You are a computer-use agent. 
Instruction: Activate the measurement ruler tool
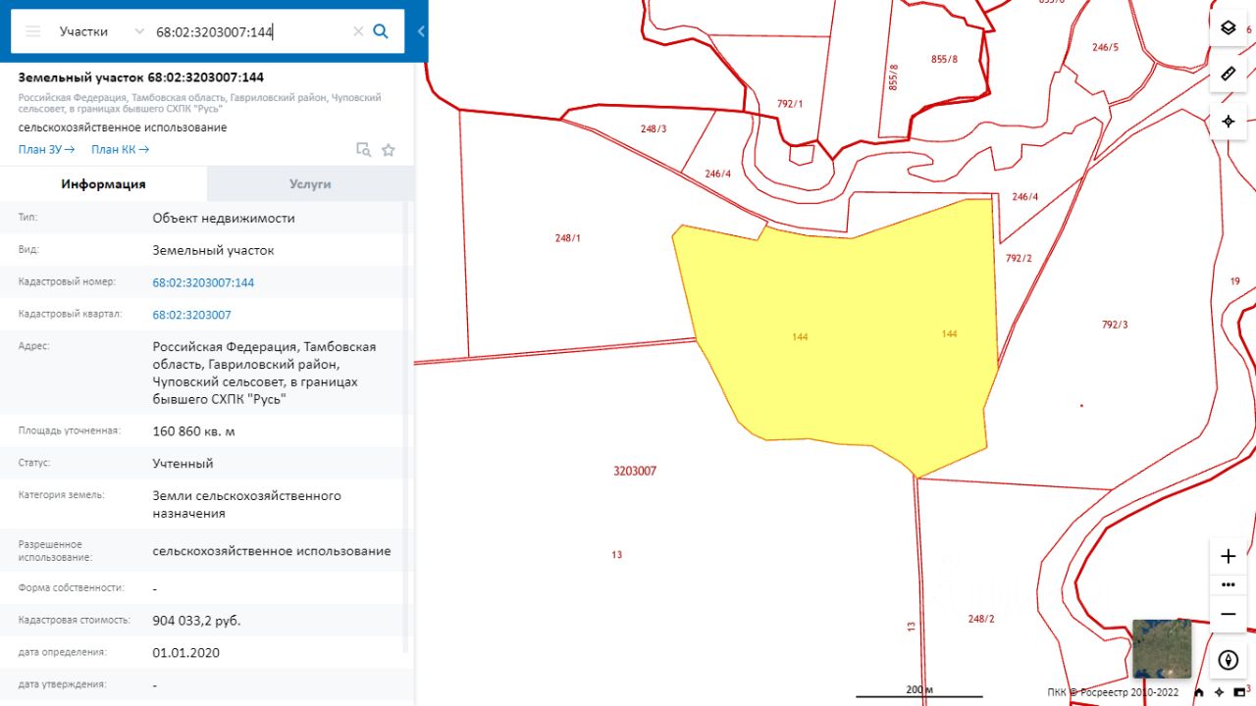pyautogui.click(x=1228, y=75)
